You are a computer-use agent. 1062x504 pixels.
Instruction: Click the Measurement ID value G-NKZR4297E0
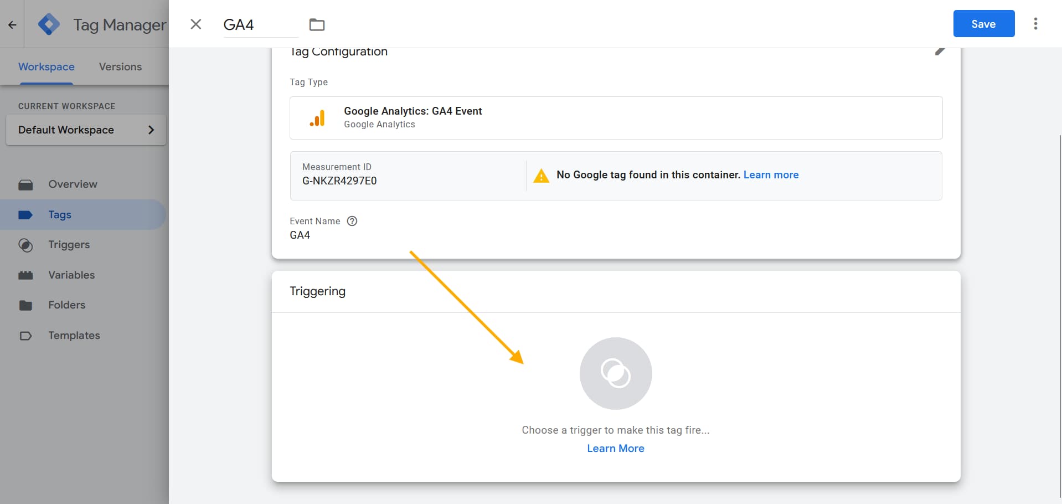click(339, 181)
